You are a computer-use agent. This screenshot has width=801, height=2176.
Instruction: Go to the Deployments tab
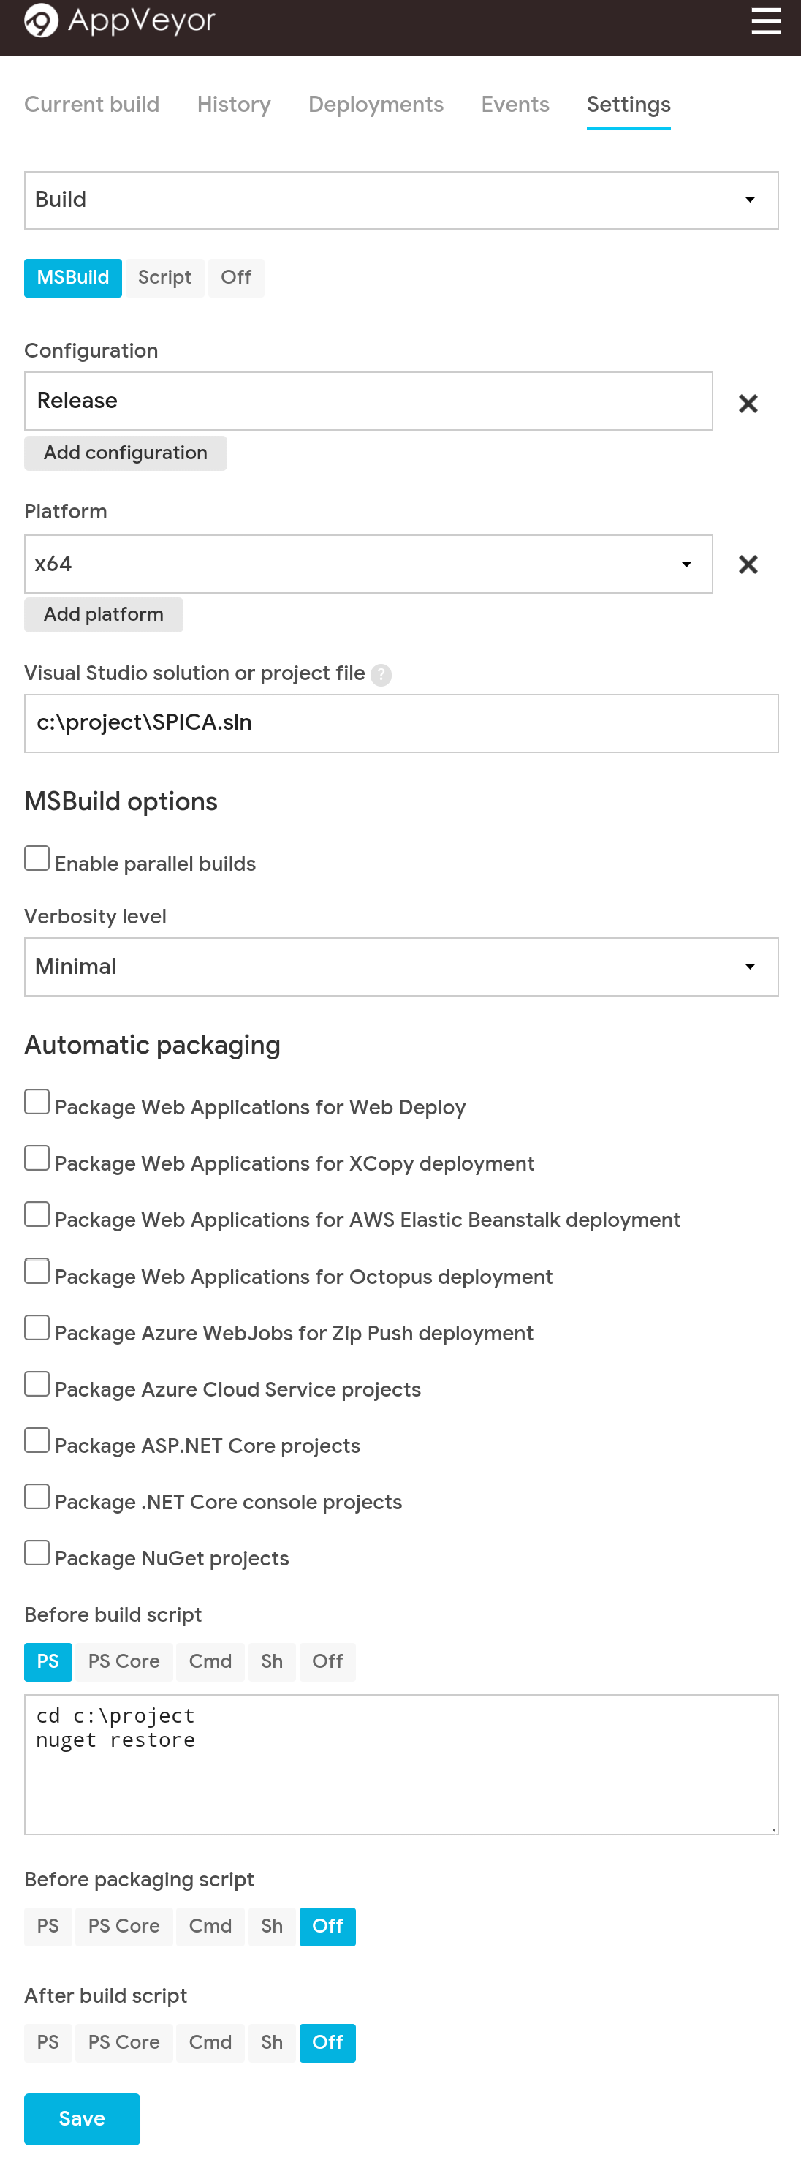point(376,105)
